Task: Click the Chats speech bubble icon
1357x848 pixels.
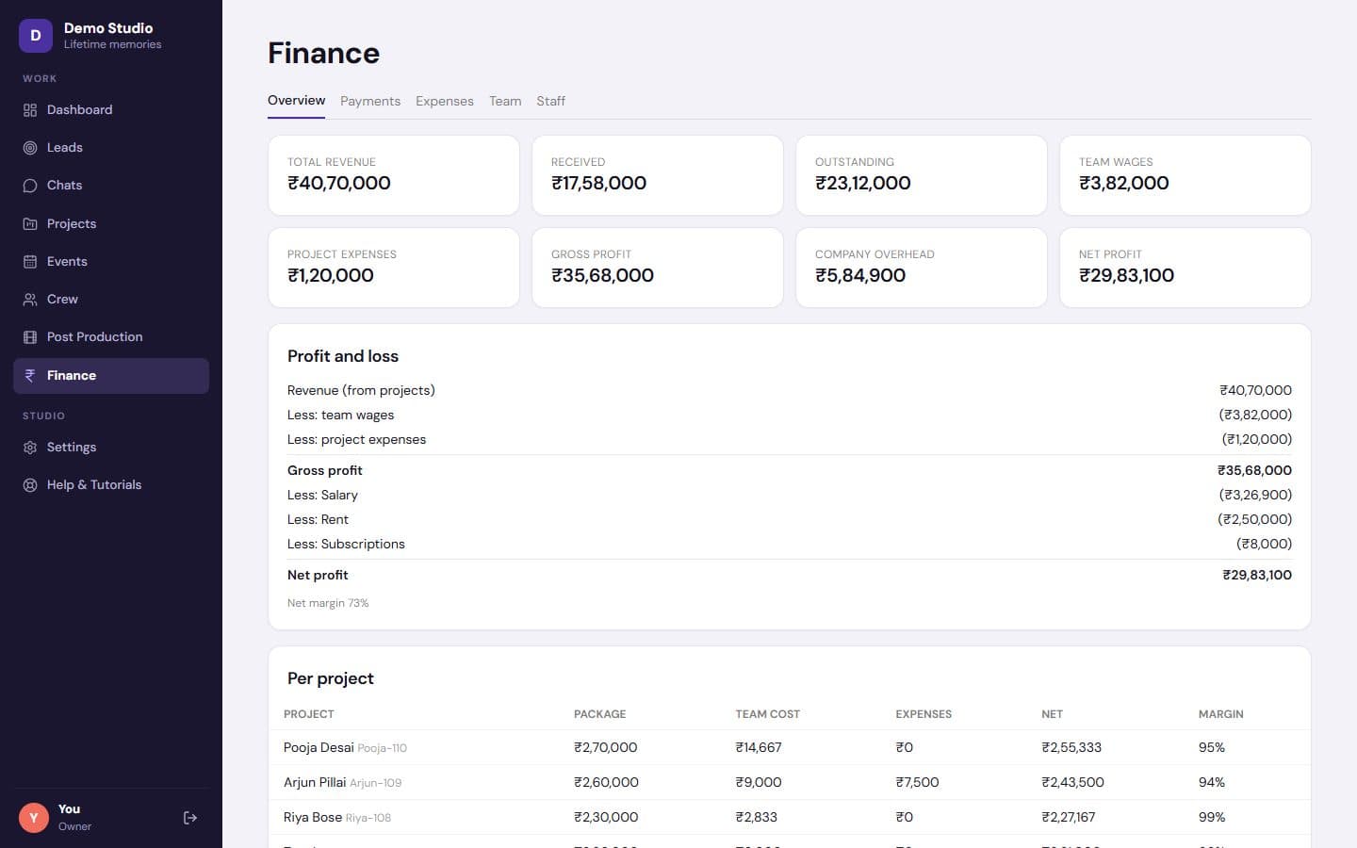Action: pos(30,186)
